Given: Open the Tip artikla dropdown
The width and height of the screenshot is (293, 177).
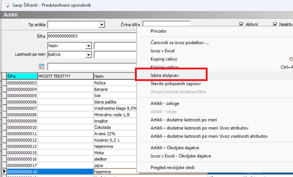Looking at the screenshot, I should 102,25.
